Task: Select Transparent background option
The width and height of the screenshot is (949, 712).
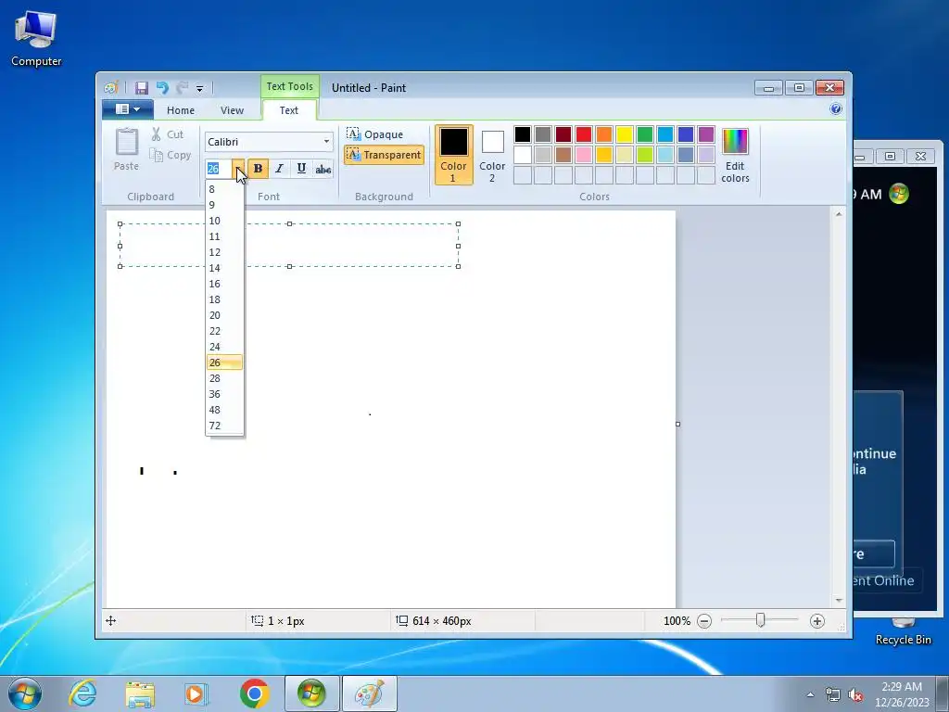Action: click(384, 155)
